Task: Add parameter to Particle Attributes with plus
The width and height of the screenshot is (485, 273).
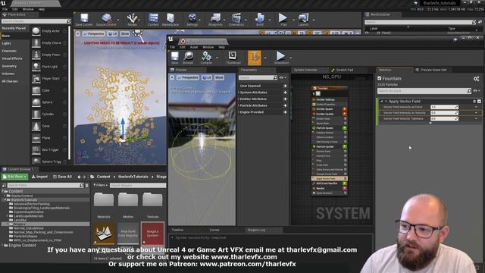Action: (x=285, y=105)
